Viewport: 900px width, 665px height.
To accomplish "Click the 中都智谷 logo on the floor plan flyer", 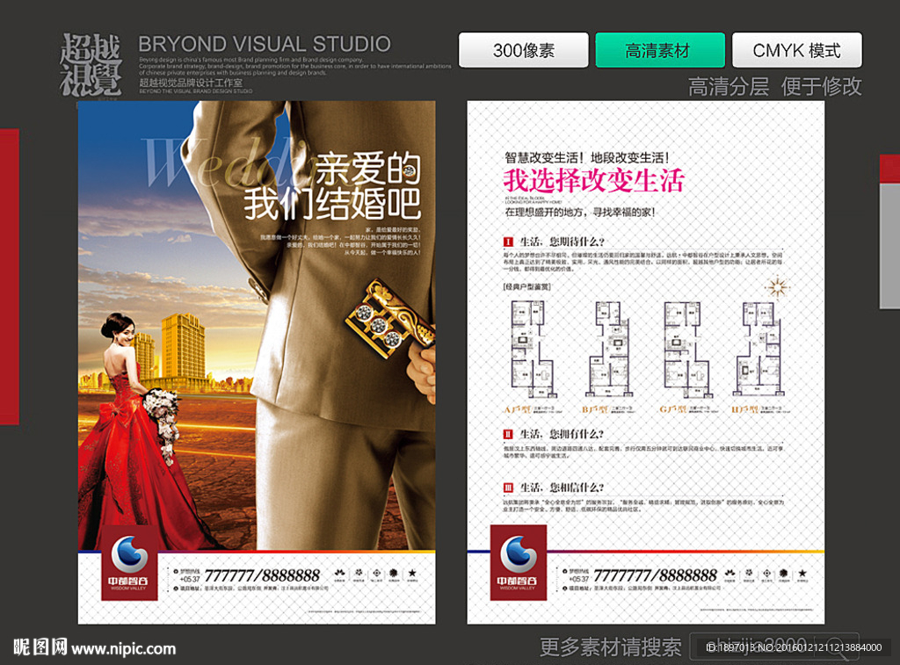I will tap(519, 563).
